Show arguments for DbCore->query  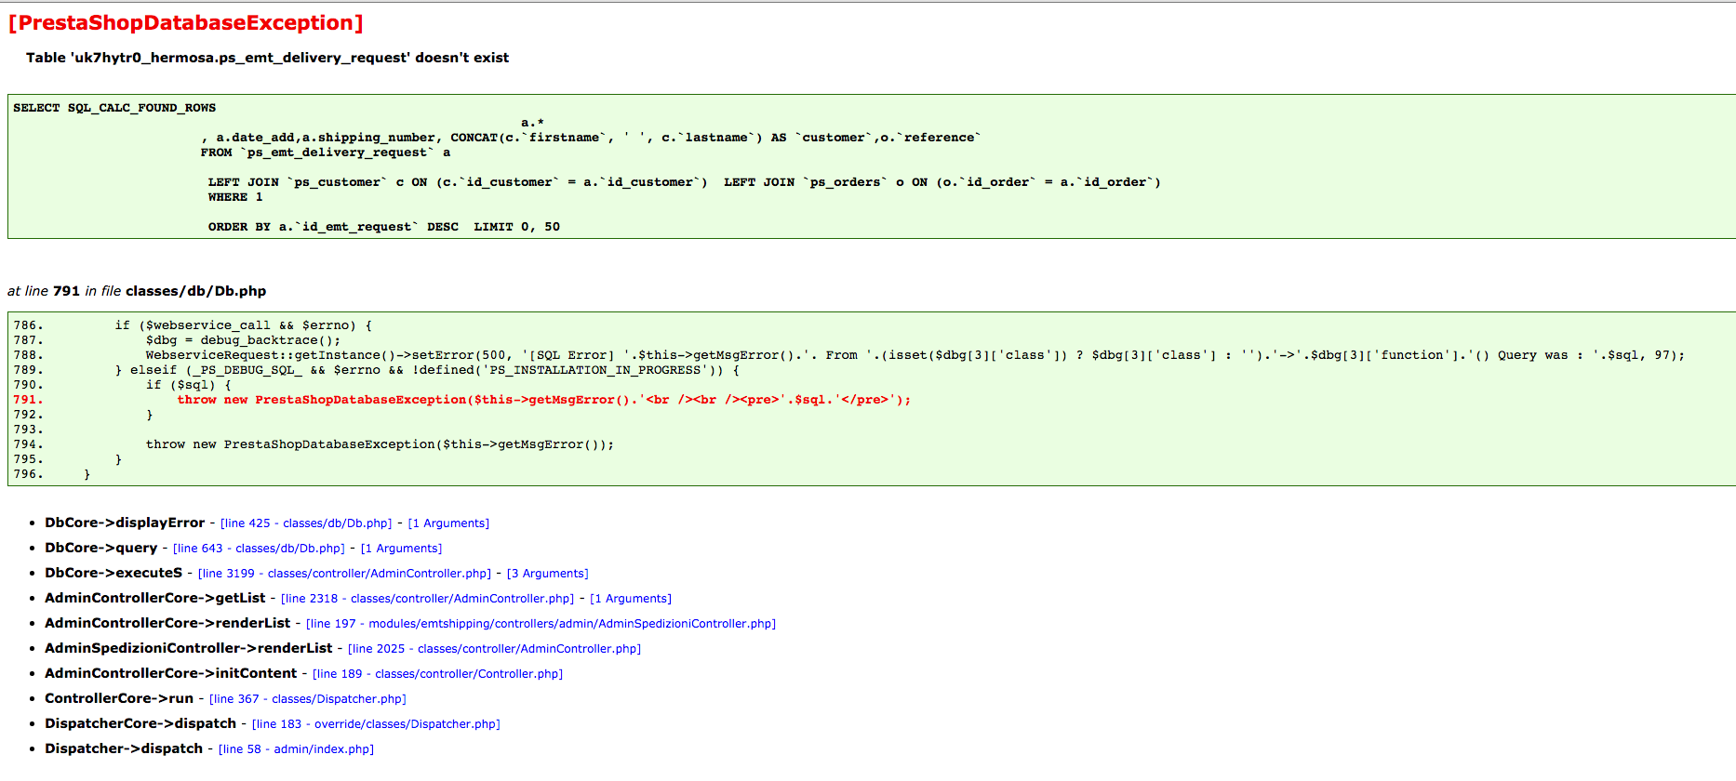click(x=401, y=549)
